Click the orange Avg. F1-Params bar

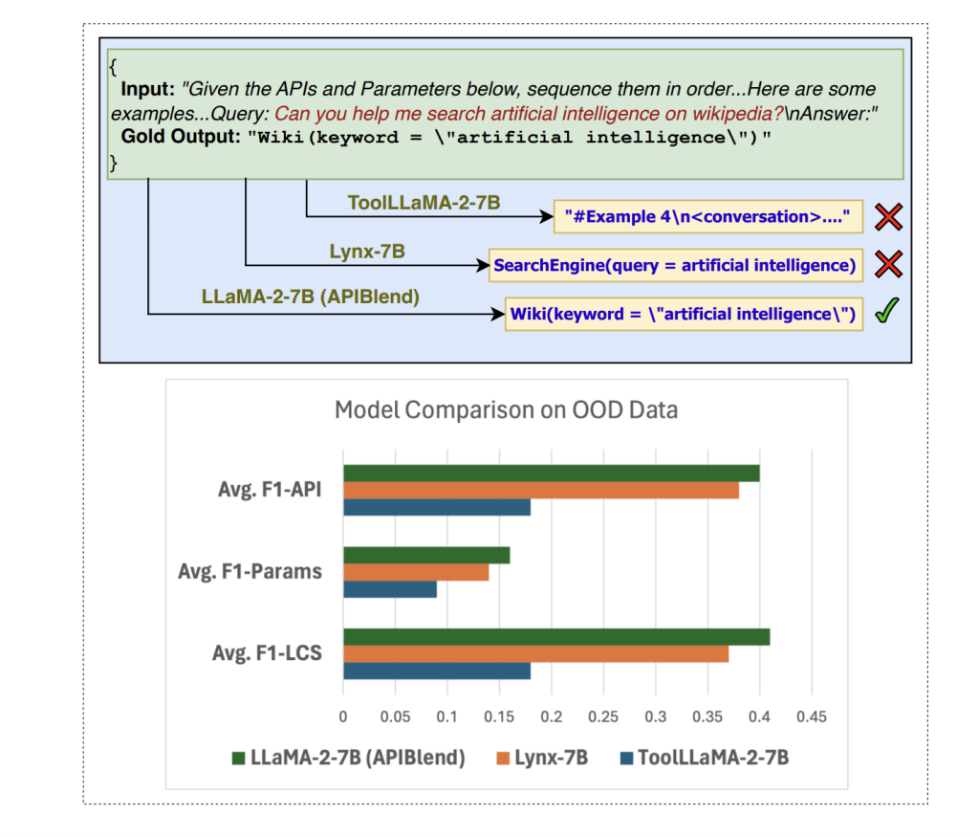[416, 572]
